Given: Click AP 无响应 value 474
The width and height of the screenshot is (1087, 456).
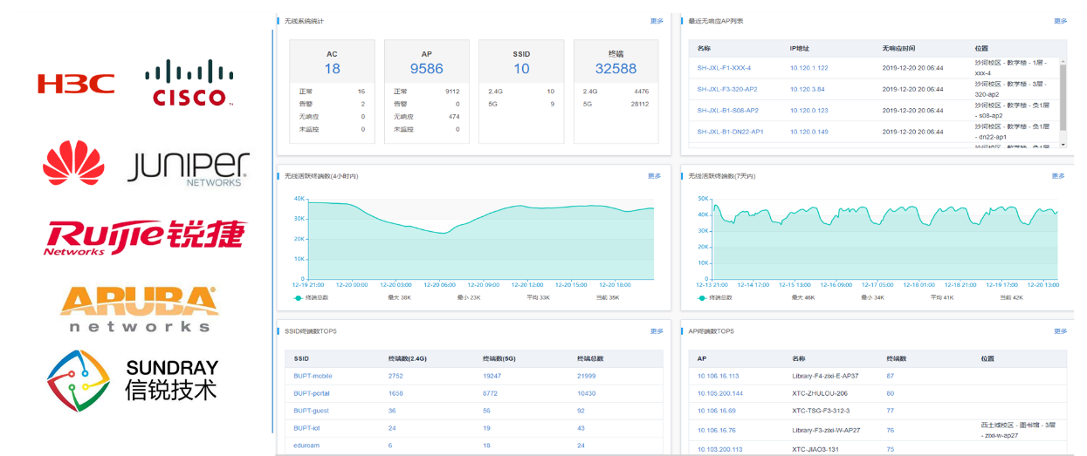Looking at the screenshot, I should point(454,116).
